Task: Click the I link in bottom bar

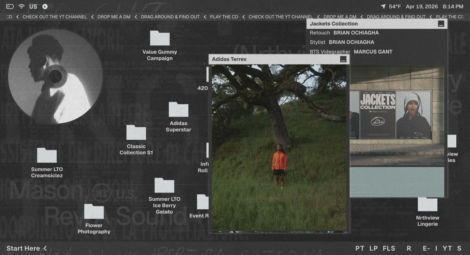Action: [x=436, y=248]
